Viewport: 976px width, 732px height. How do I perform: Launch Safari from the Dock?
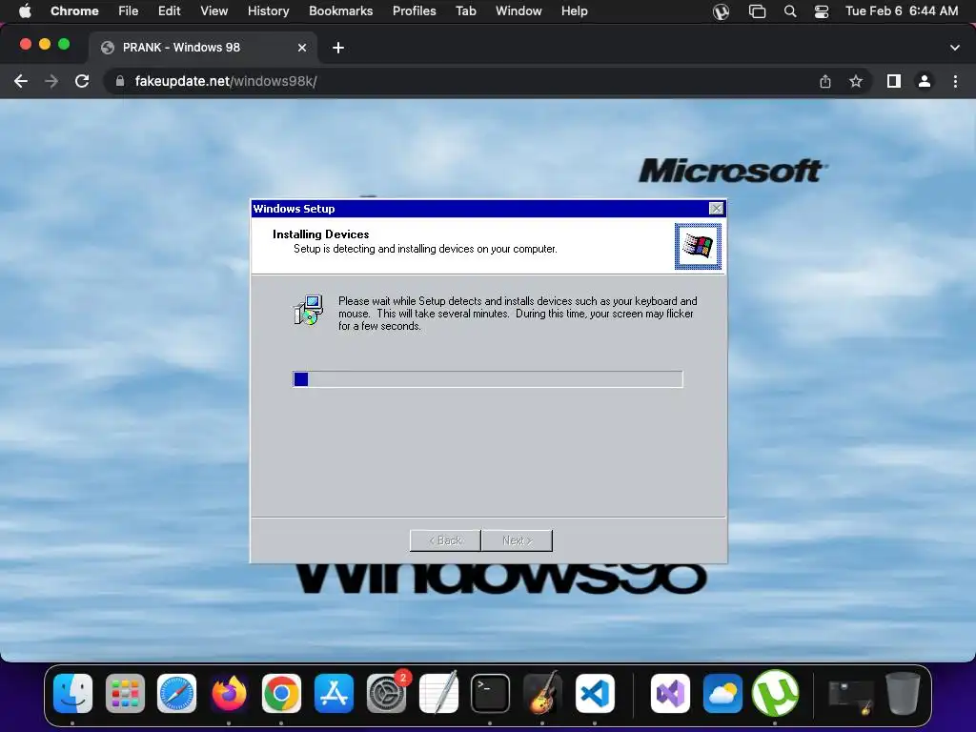176,693
